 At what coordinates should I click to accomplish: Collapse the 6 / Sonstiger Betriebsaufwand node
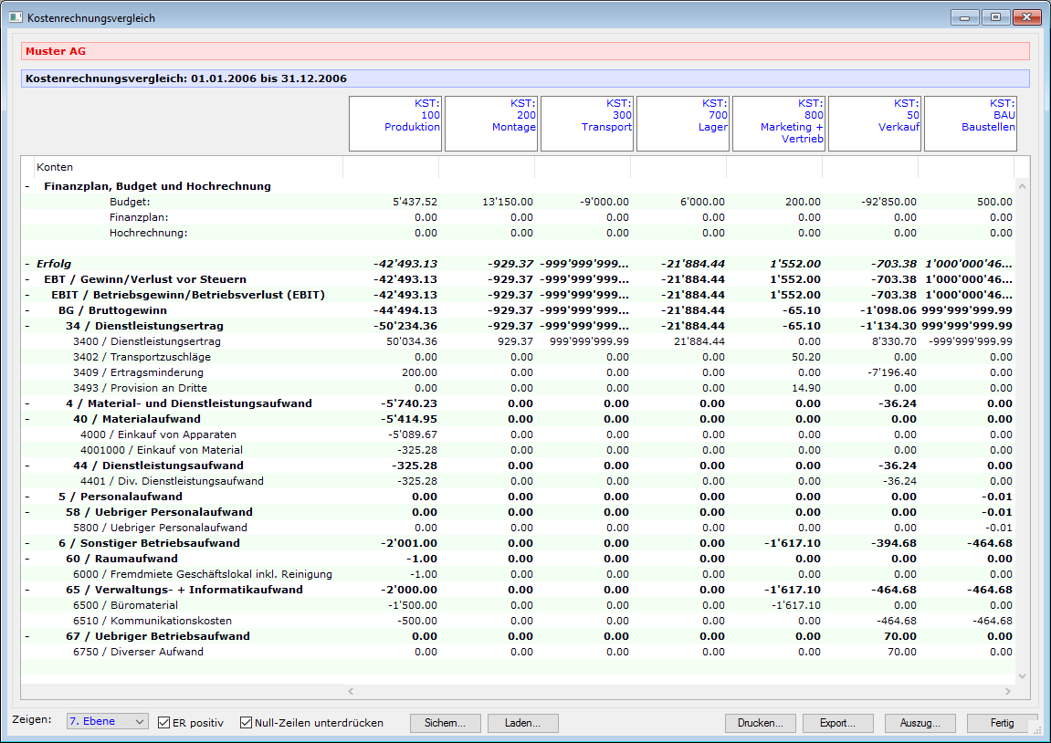coord(27,543)
